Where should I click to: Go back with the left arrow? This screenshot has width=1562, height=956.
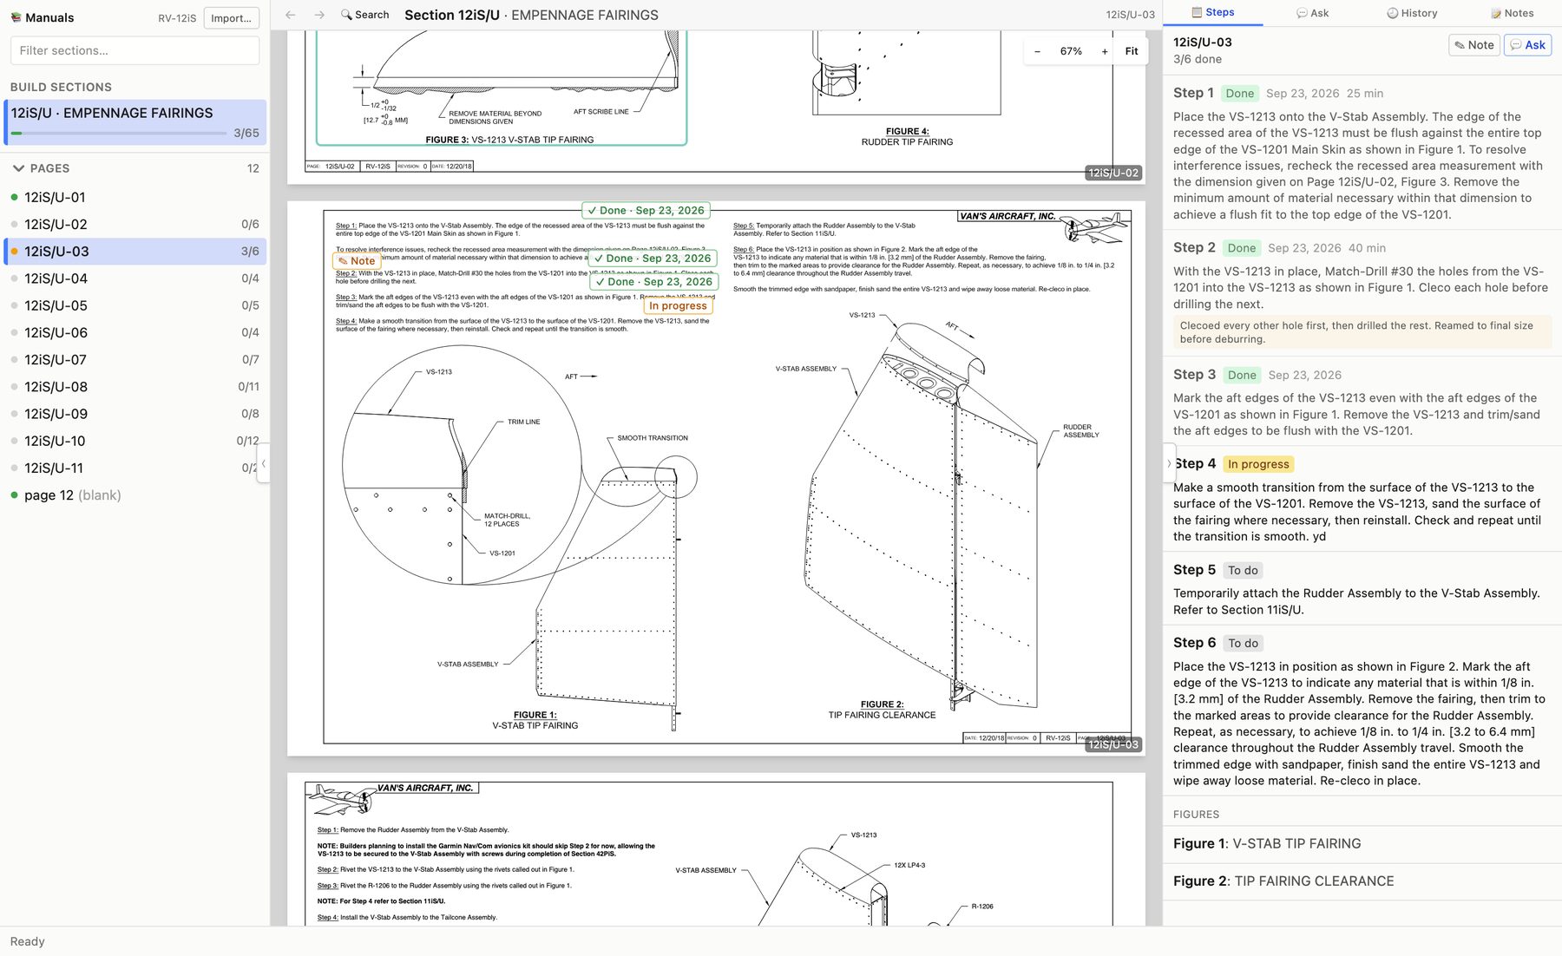(291, 15)
